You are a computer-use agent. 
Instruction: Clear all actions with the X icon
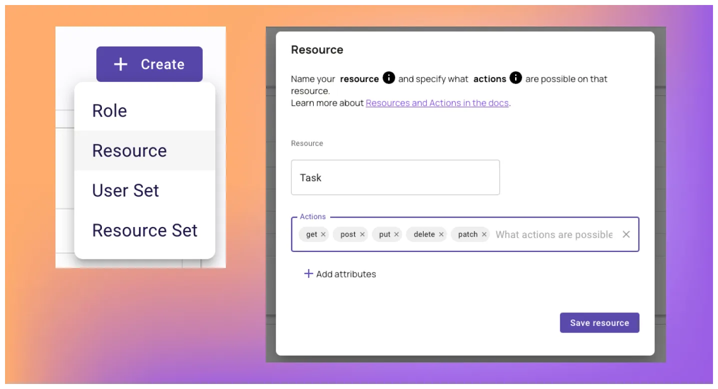tap(627, 234)
